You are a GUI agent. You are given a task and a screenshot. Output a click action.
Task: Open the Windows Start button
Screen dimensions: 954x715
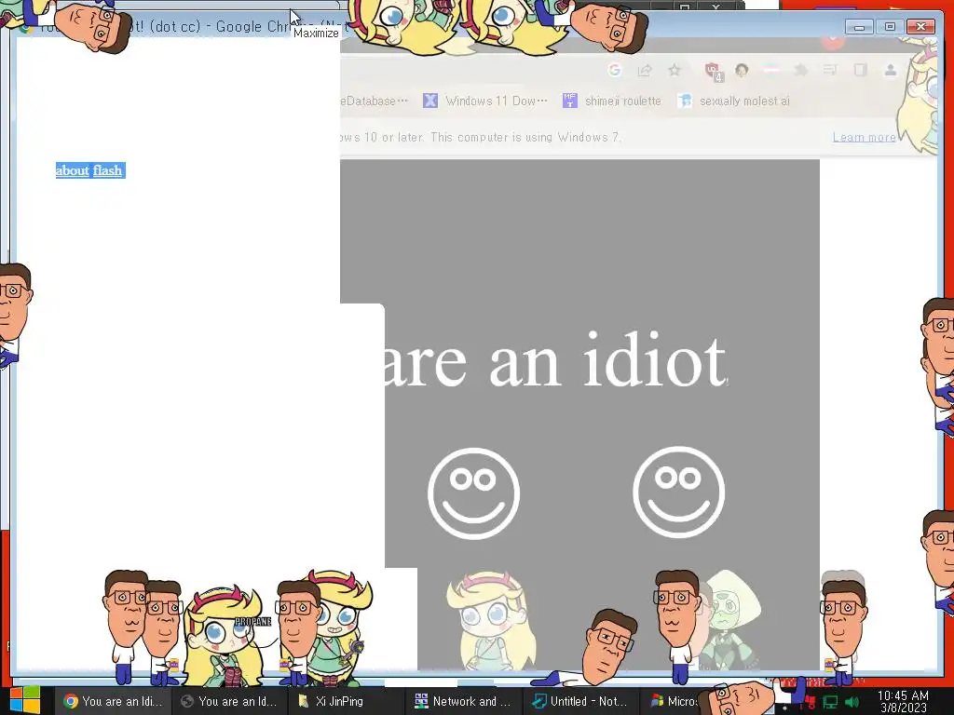pyautogui.click(x=25, y=700)
